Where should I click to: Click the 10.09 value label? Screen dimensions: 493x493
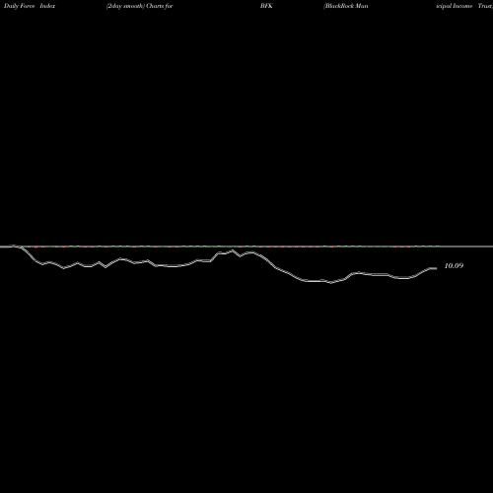point(454,265)
